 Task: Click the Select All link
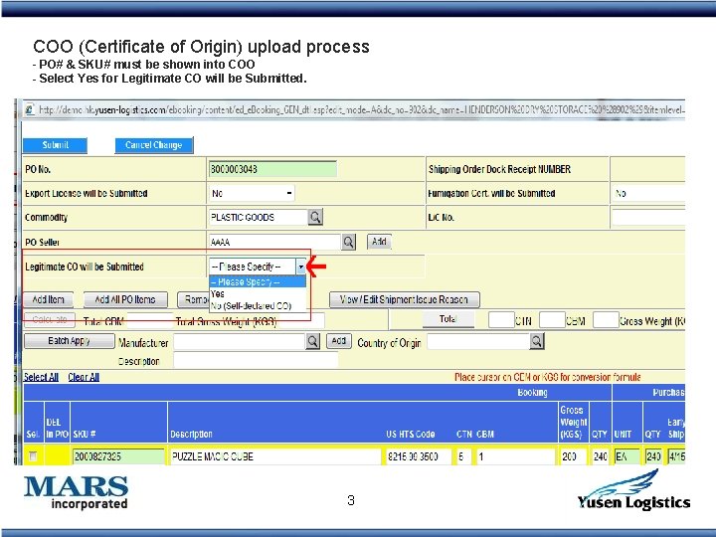click(41, 377)
